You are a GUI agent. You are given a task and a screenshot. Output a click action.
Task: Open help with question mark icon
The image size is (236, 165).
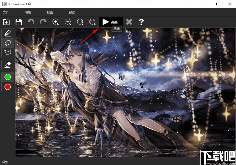(141, 22)
